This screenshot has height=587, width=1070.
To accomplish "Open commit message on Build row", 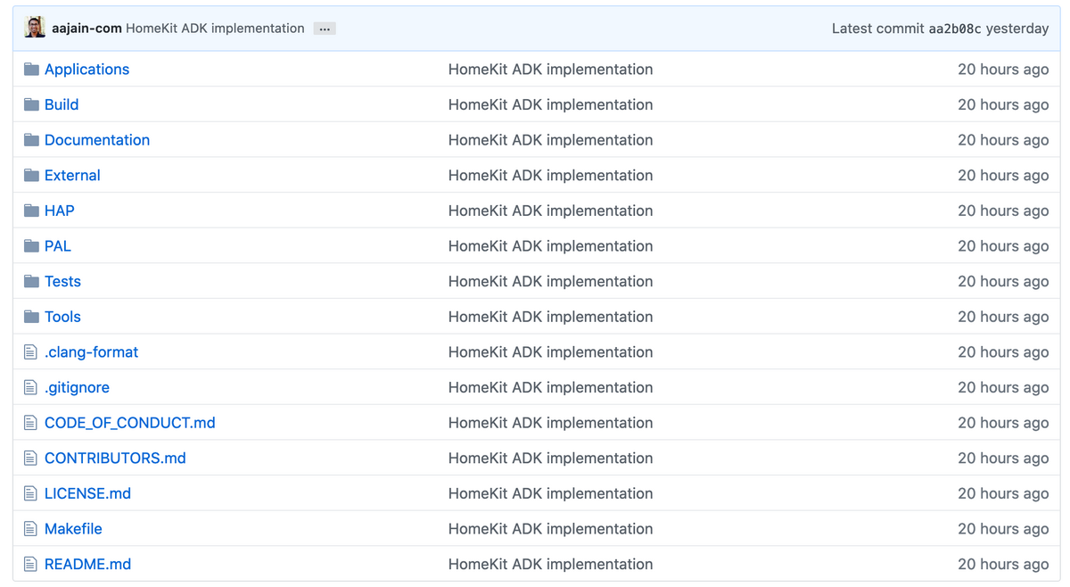I will [x=550, y=104].
